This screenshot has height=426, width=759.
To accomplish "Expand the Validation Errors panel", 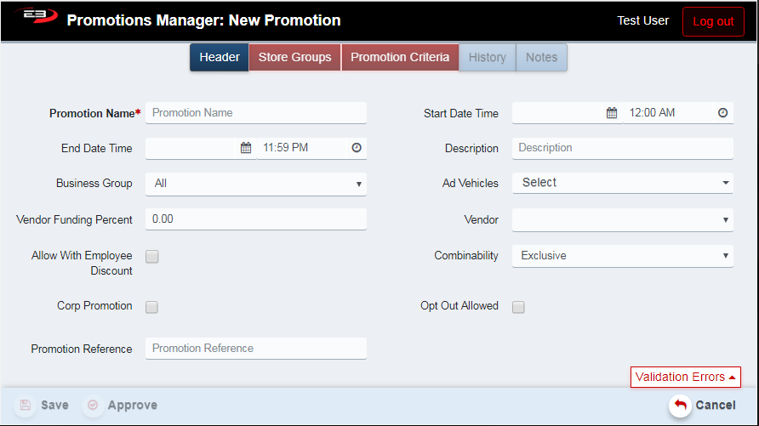I will [x=685, y=378].
